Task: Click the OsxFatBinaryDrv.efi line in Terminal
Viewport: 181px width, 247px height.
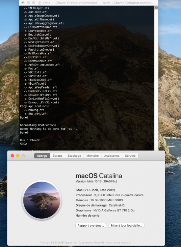Action: 41,46
